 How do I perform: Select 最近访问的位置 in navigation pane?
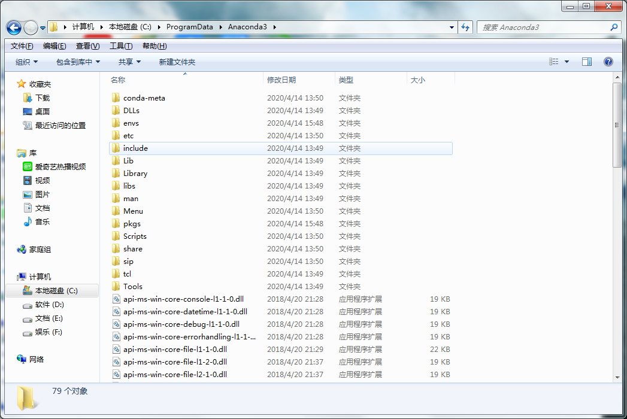click(60, 126)
